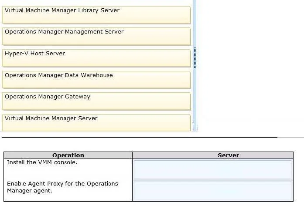
Task: Click the Operations Manager Gateway option
Action: click(x=96, y=101)
